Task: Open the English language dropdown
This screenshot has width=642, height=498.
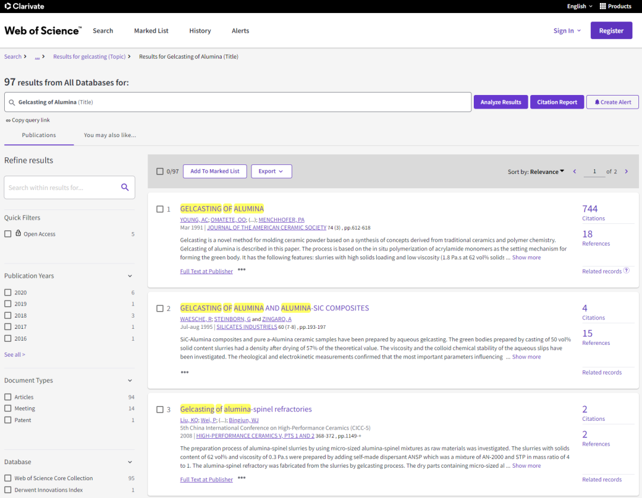Action: pyautogui.click(x=580, y=6)
